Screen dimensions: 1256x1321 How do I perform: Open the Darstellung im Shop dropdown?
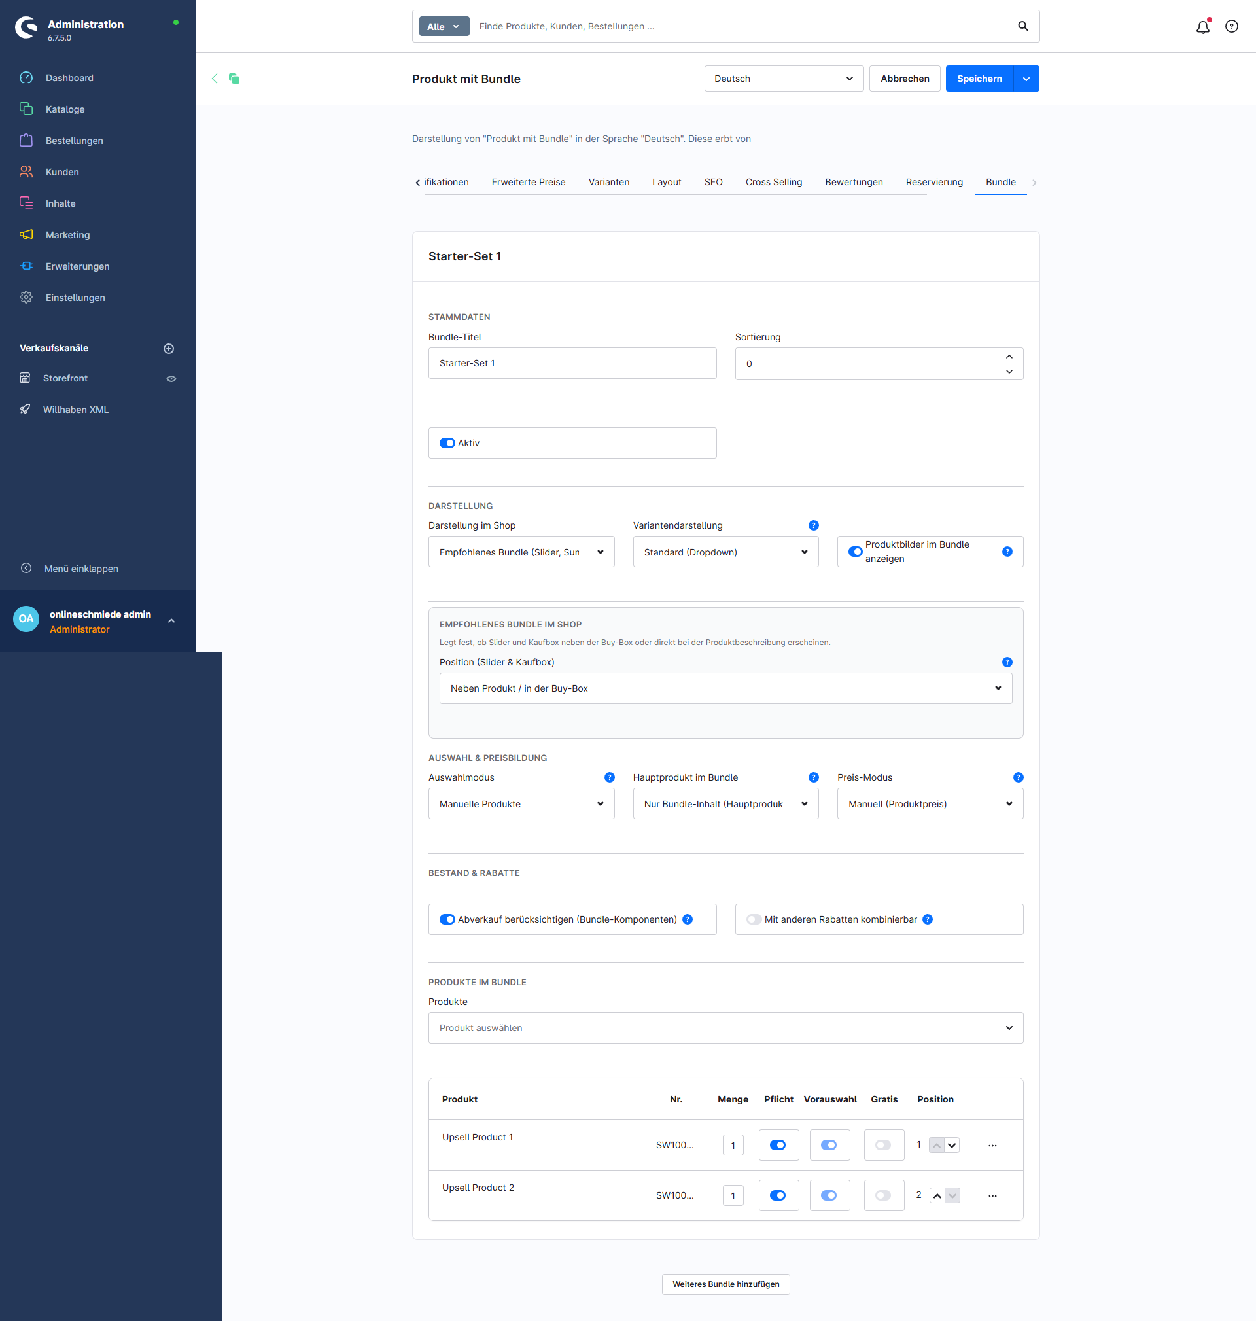pos(521,552)
